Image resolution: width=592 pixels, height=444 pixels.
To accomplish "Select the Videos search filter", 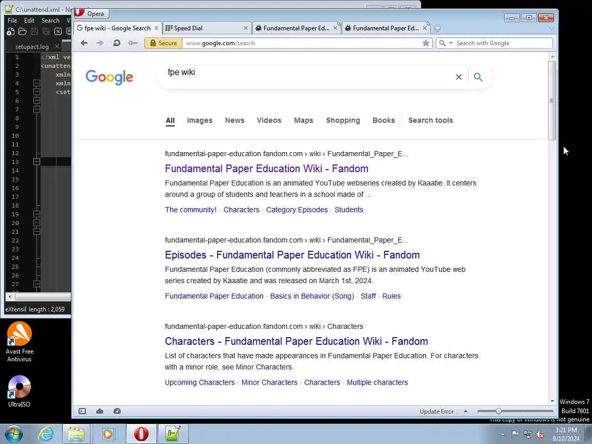I will pos(269,120).
